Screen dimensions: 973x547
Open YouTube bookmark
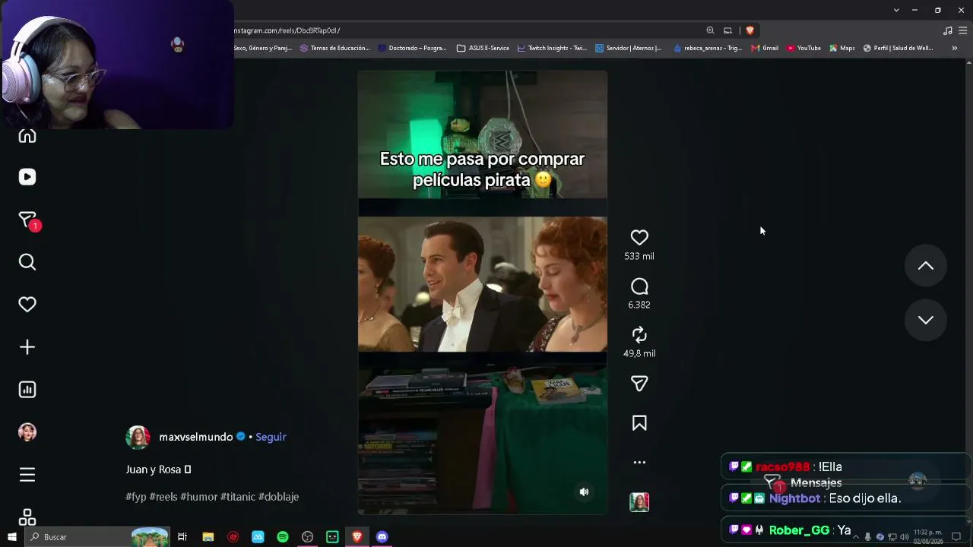(x=803, y=48)
